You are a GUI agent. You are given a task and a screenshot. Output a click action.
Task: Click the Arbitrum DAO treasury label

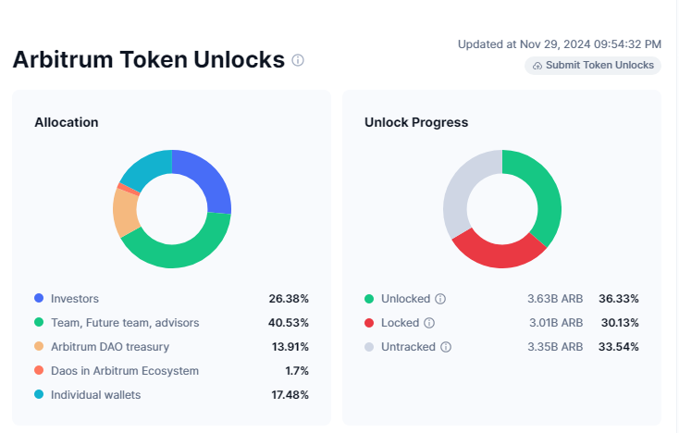pos(110,347)
